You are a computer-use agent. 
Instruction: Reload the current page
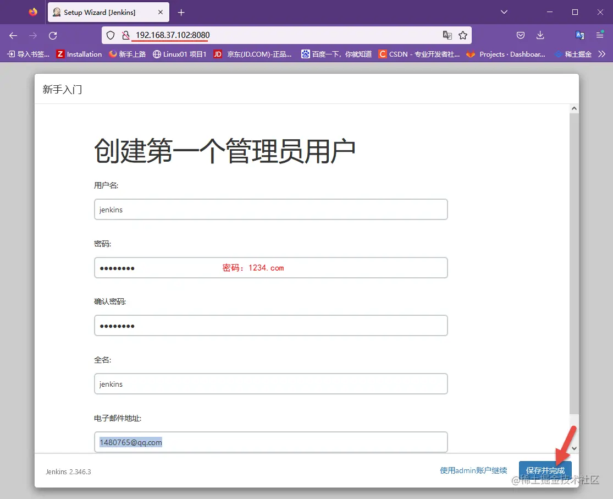[53, 36]
